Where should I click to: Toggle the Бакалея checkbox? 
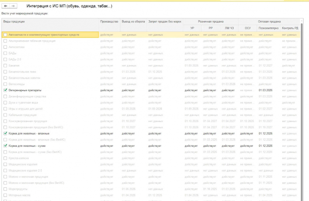[x=5, y=66]
